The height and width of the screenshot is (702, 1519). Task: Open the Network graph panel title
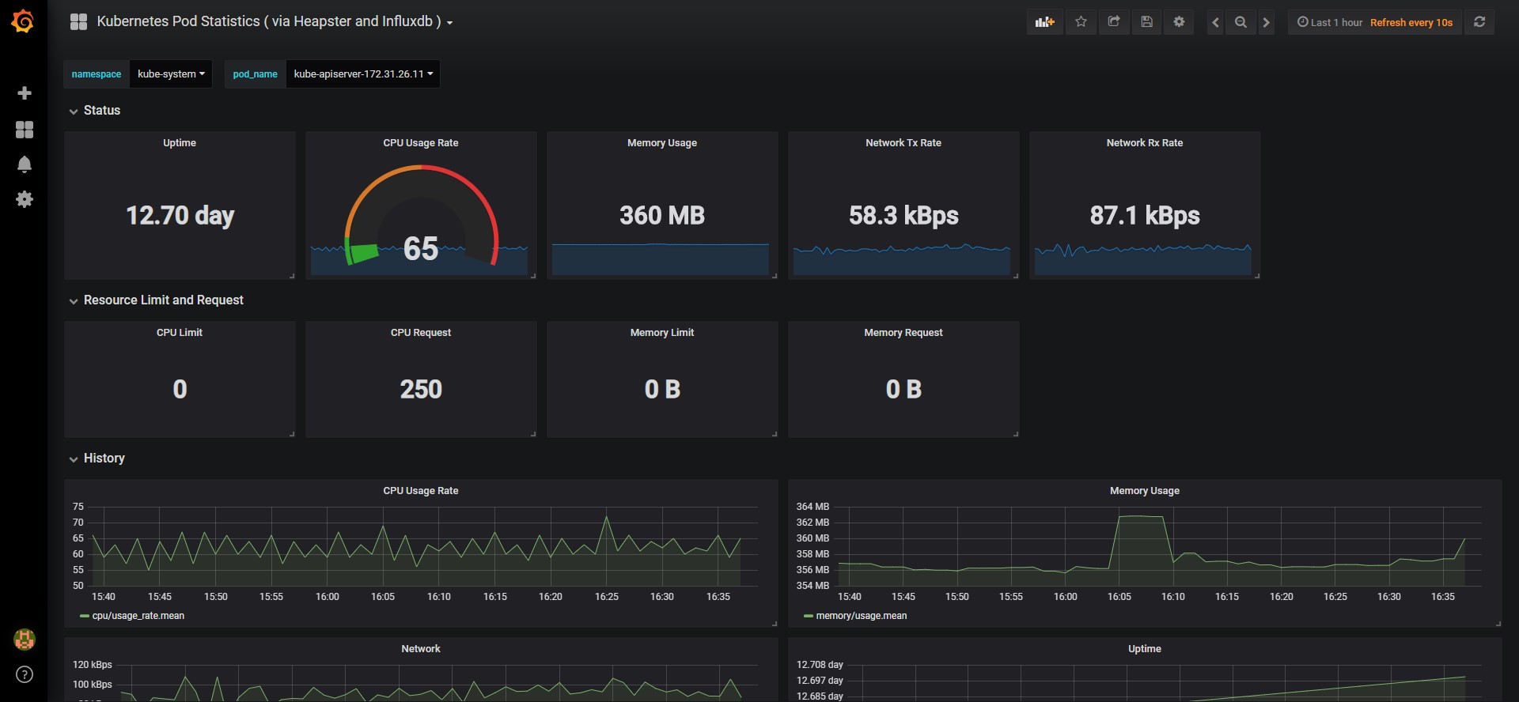(421, 649)
